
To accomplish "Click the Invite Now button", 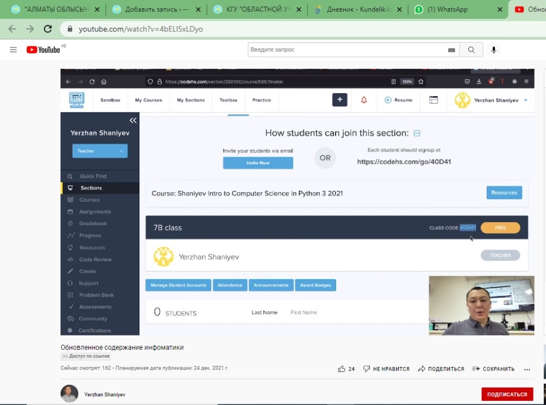I will click(x=258, y=162).
